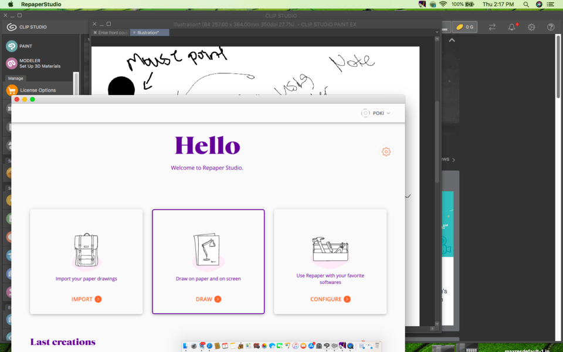
Task: Collapse the panel using the up chevron
Action: coord(452,39)
